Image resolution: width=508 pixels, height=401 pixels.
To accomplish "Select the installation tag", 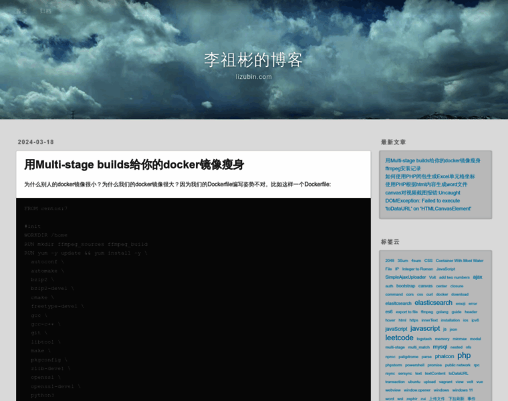I will [451, 320].
